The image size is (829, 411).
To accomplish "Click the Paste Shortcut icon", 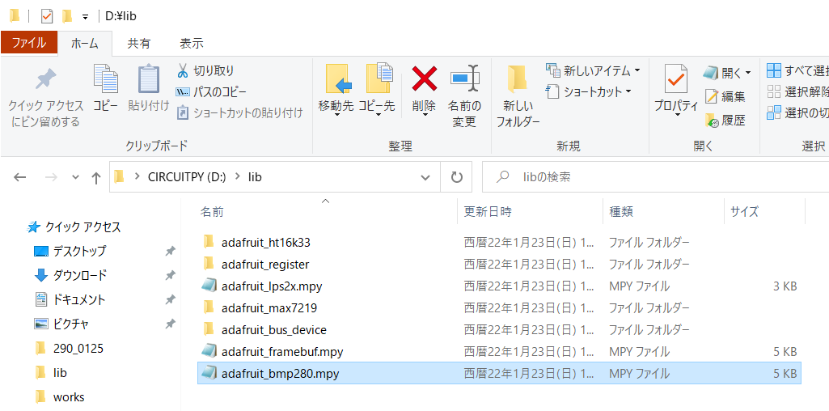I will coord(183,112).
